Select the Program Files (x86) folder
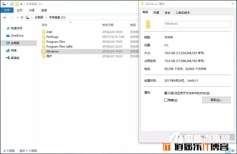The width and height of the screenshot is (237, 154). pos(60,46)
